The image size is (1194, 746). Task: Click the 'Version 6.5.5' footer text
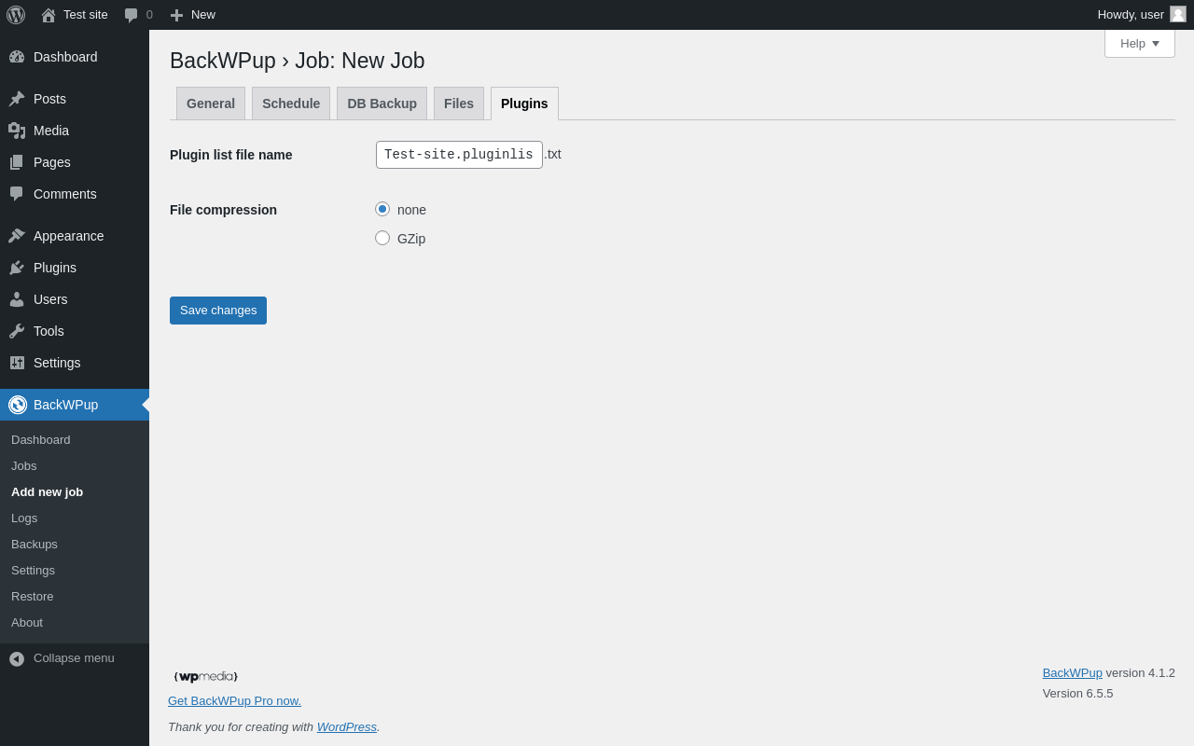tap(1077, 693)
